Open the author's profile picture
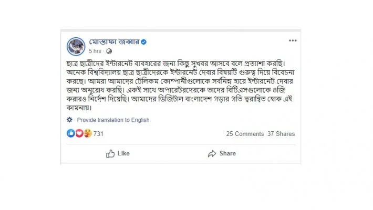 76,46
